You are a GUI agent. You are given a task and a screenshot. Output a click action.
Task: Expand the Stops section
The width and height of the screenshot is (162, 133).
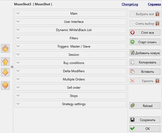coord(70,96)
